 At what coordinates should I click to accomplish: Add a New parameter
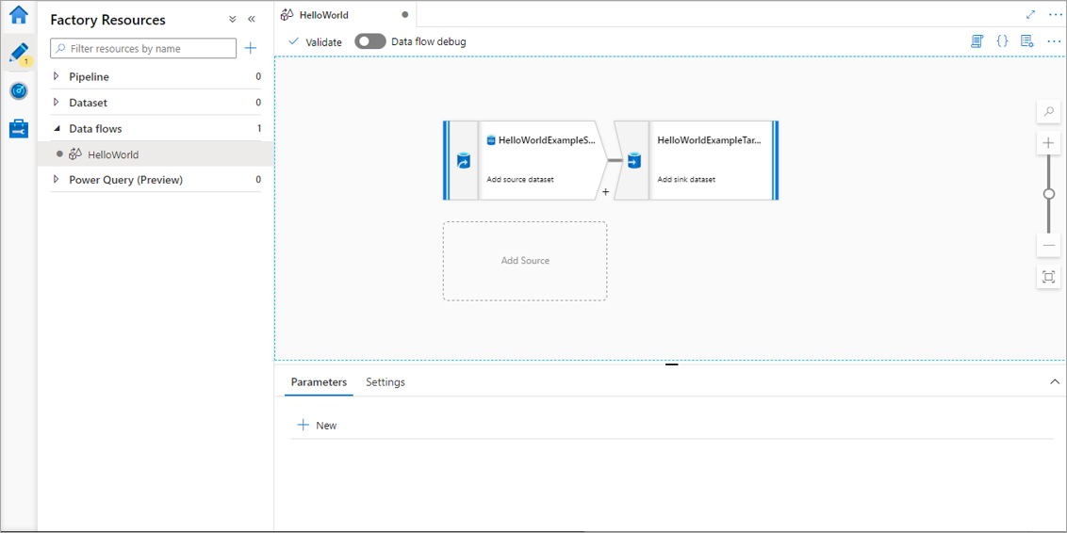click(x=318, y=426)
